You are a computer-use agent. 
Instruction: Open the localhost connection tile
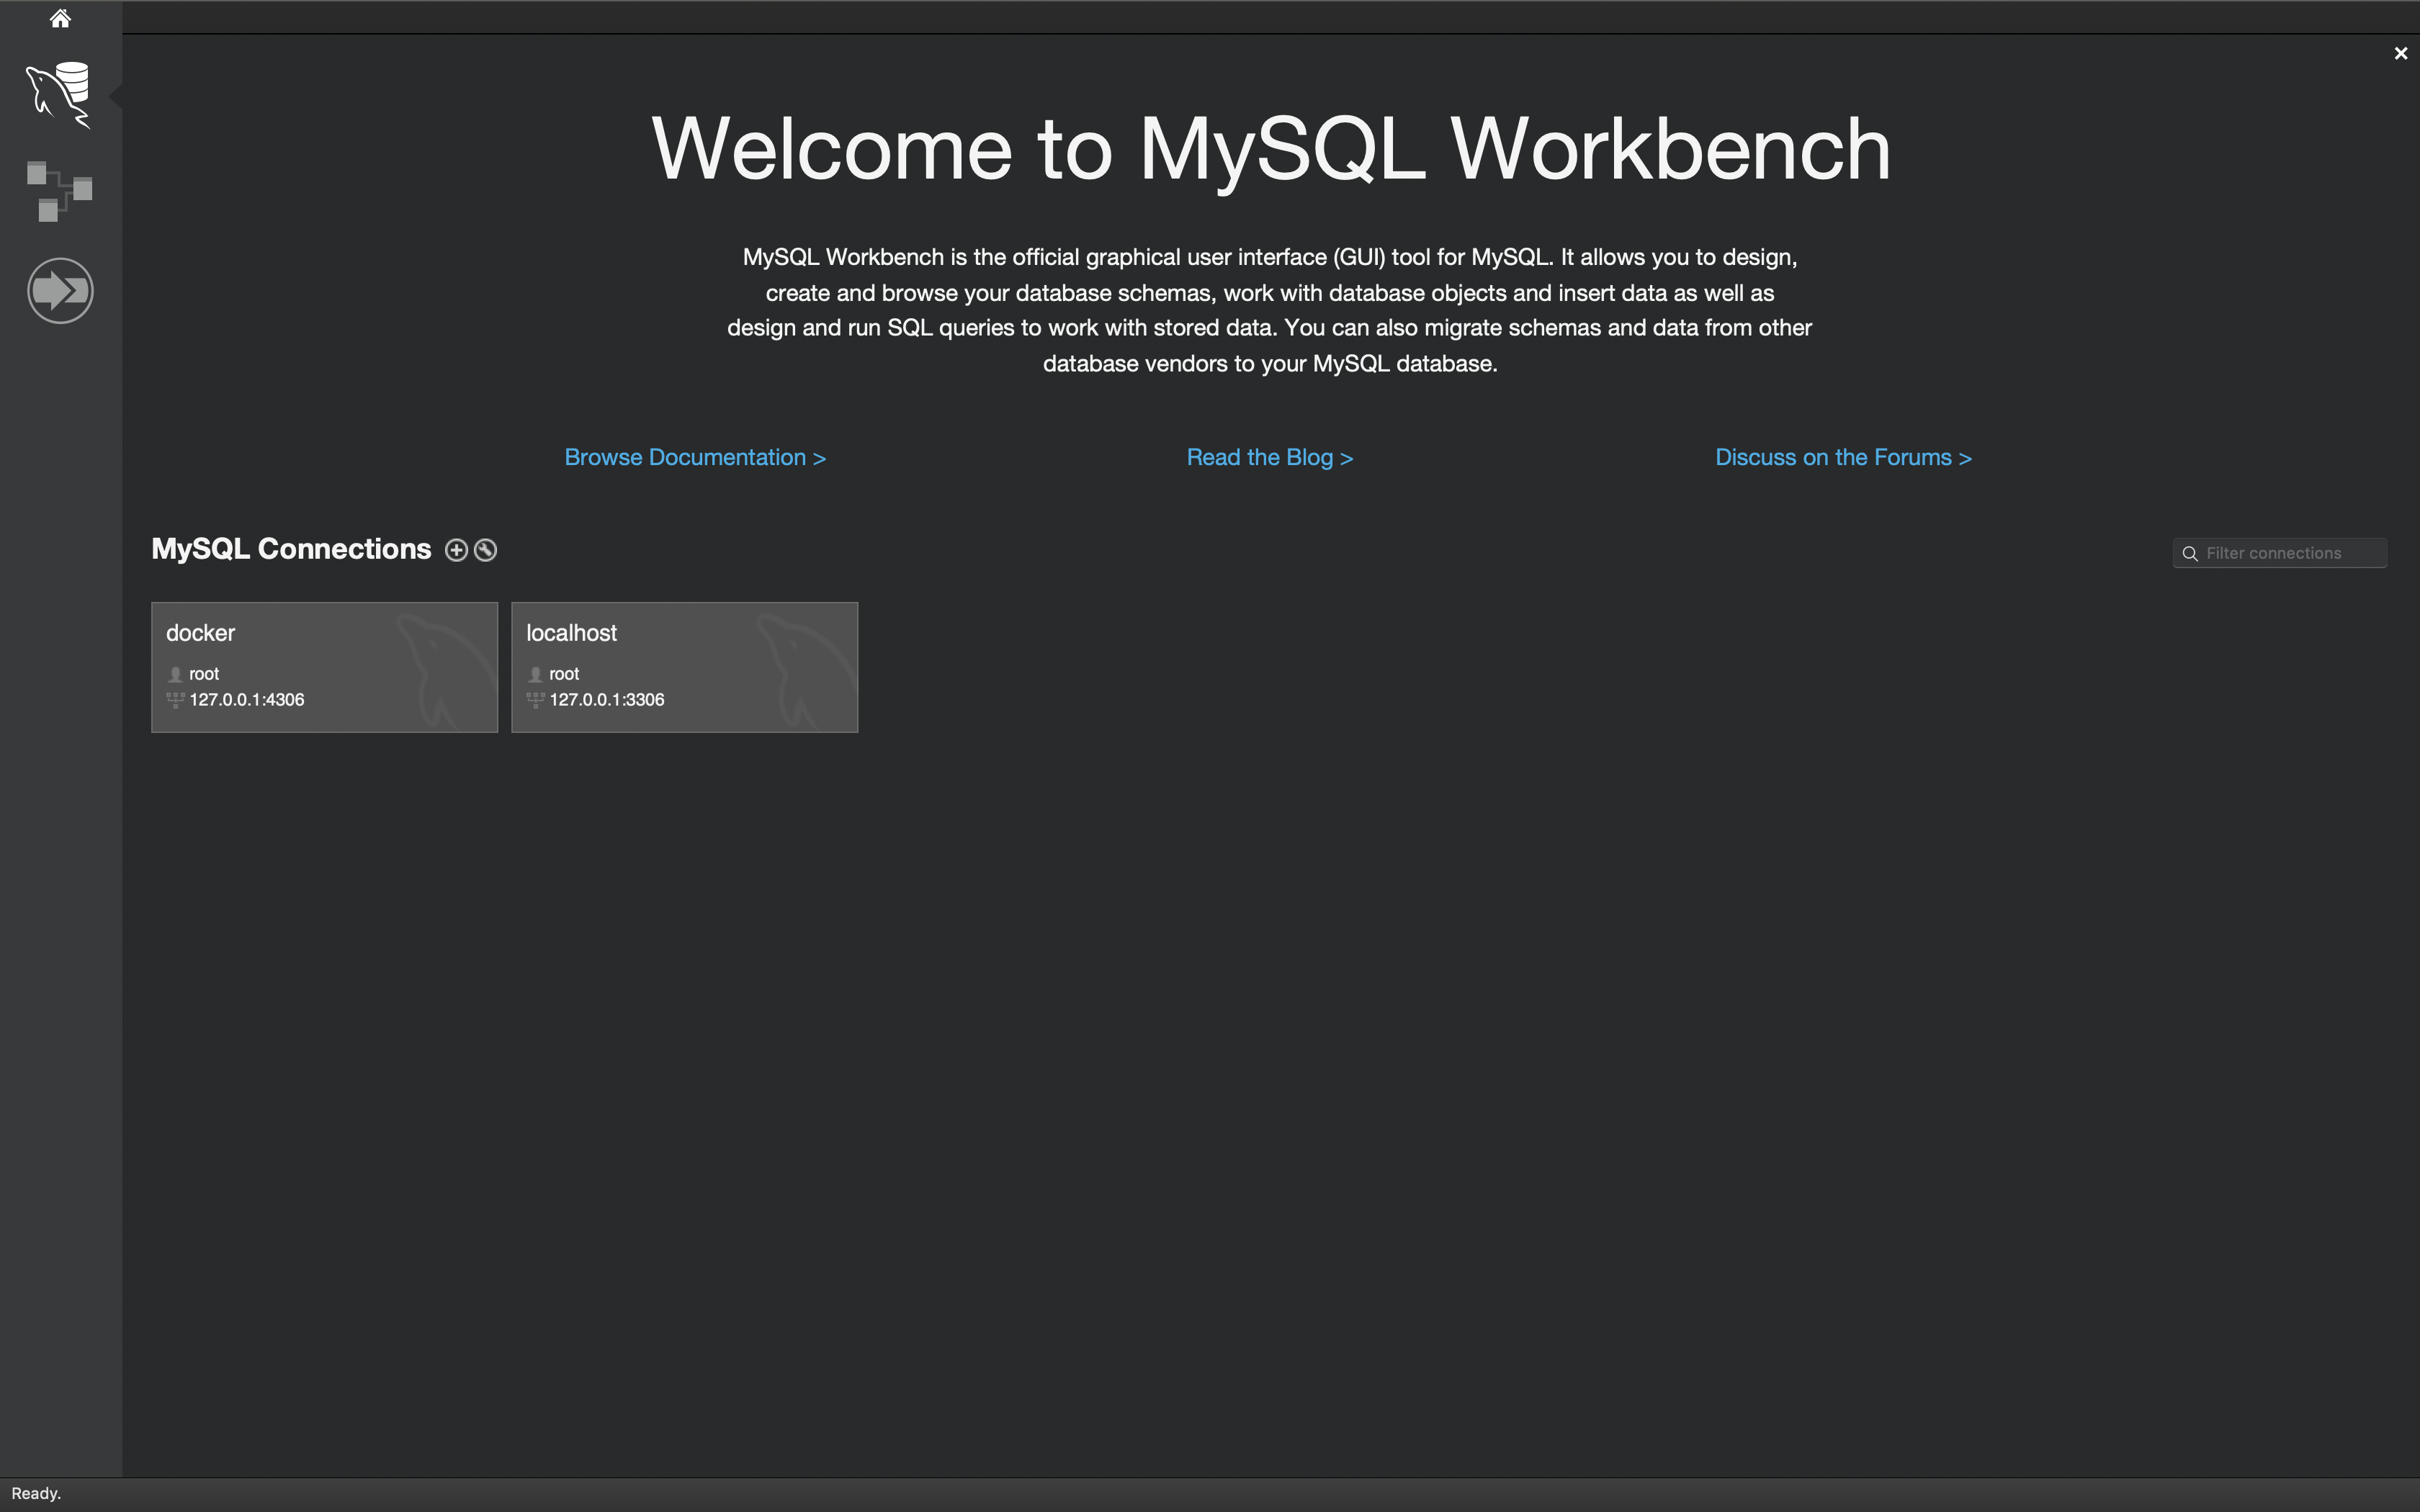(684, 667)
